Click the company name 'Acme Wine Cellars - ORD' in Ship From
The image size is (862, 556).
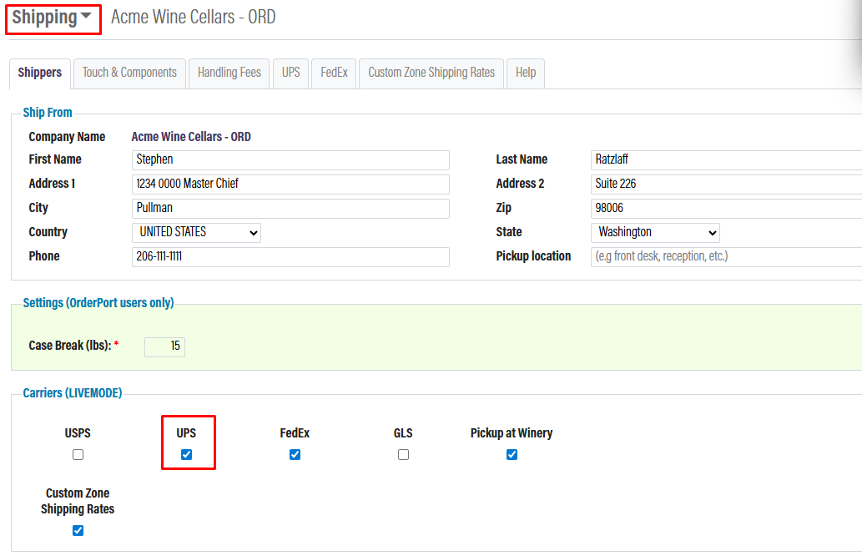(191, 137)
